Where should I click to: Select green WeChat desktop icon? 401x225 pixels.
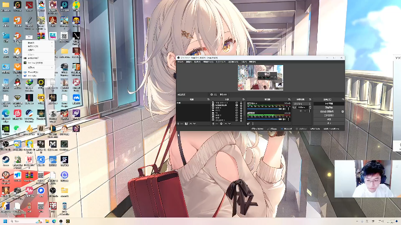18,128
